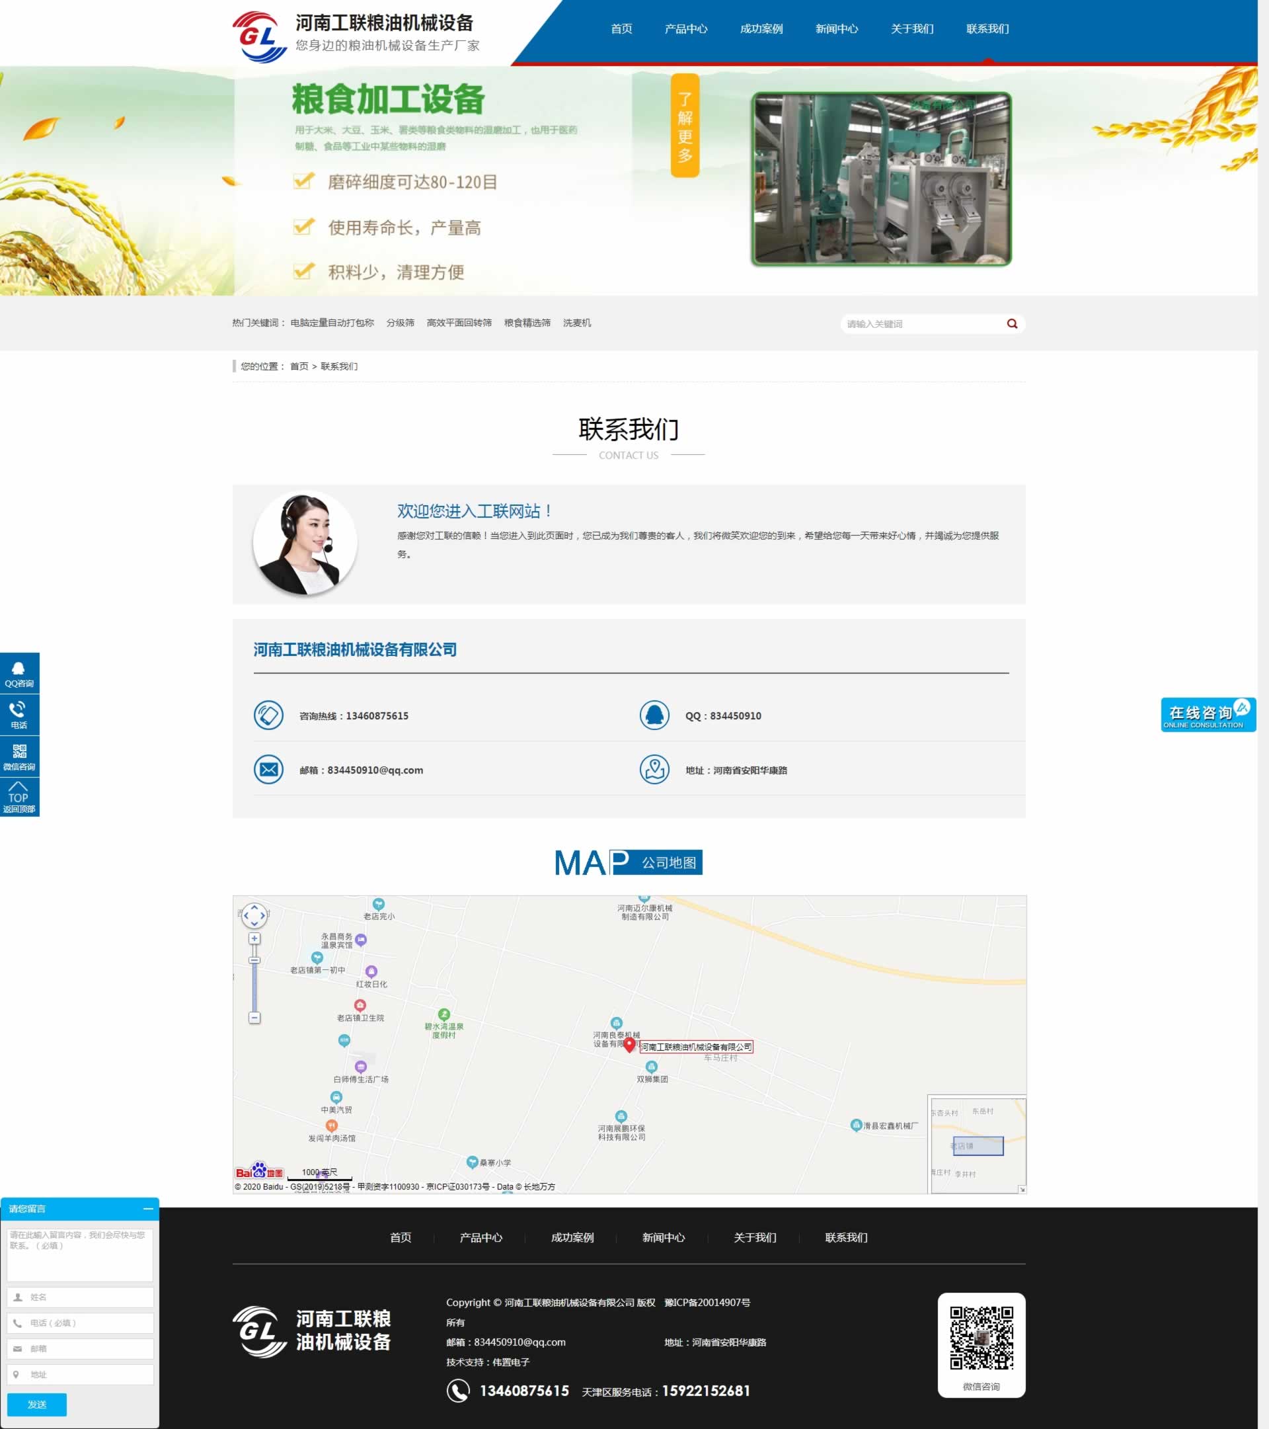Viewport: 1269px width, 1429px height.
Task: Click the envelope icon beside 邮箱
Action: point(268,770)
